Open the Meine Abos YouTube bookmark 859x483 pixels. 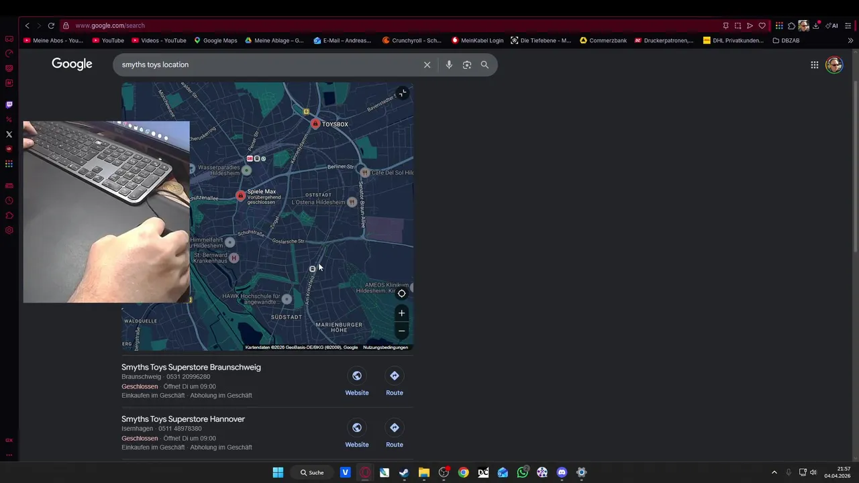(53, 40)
